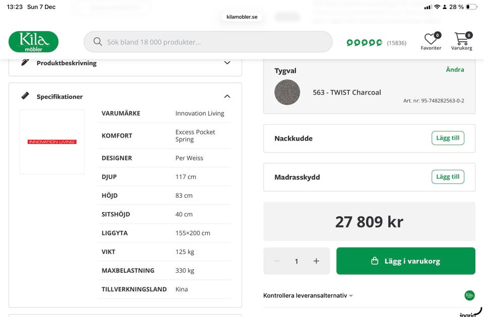
Task: Select TWIST Charcoal fabric swatch
Action: (x=287, y=92)
